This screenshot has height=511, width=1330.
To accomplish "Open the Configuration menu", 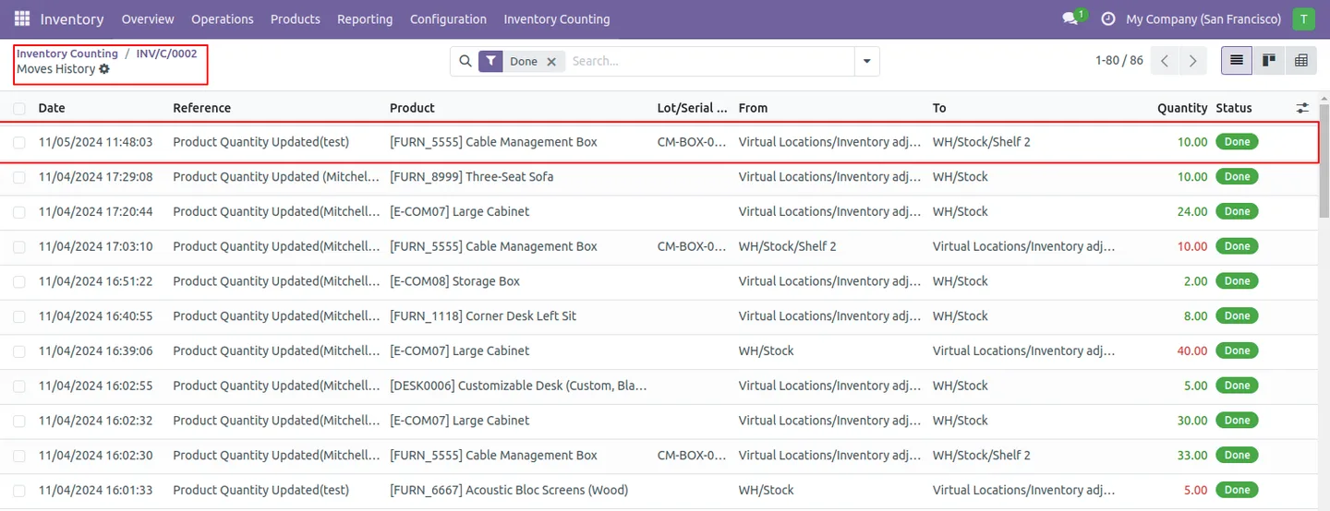I will tap(448, 18).
